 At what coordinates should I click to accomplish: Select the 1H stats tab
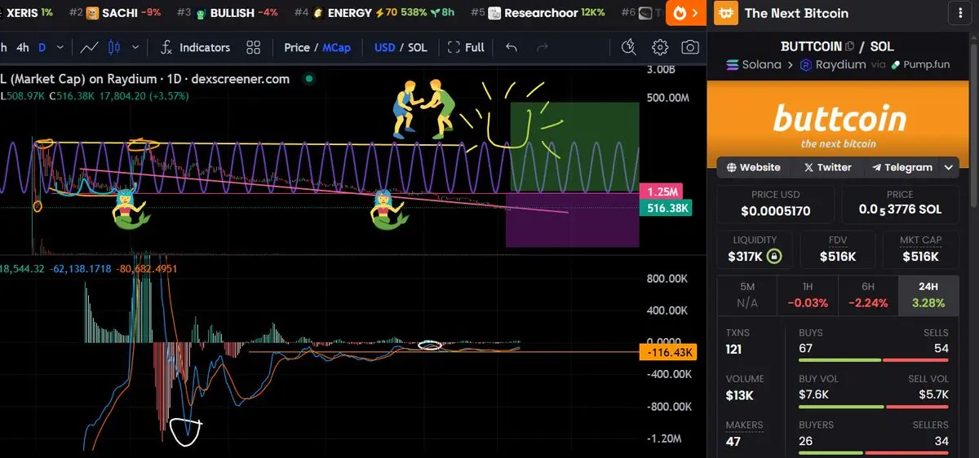point(807,296)
